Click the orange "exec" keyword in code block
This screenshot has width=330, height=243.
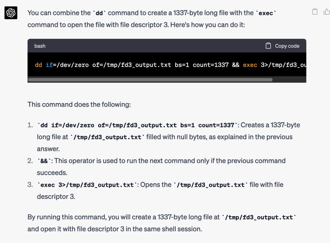[x=250, y=65]
